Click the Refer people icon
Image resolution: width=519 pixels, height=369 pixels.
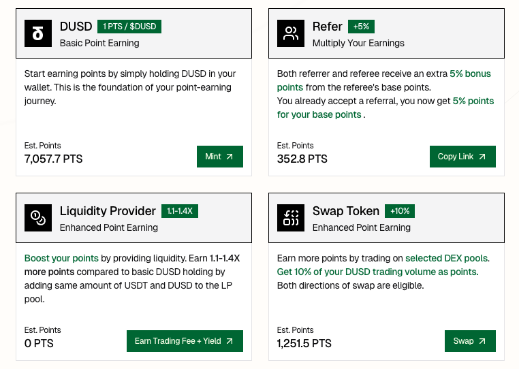click(291, 33)
